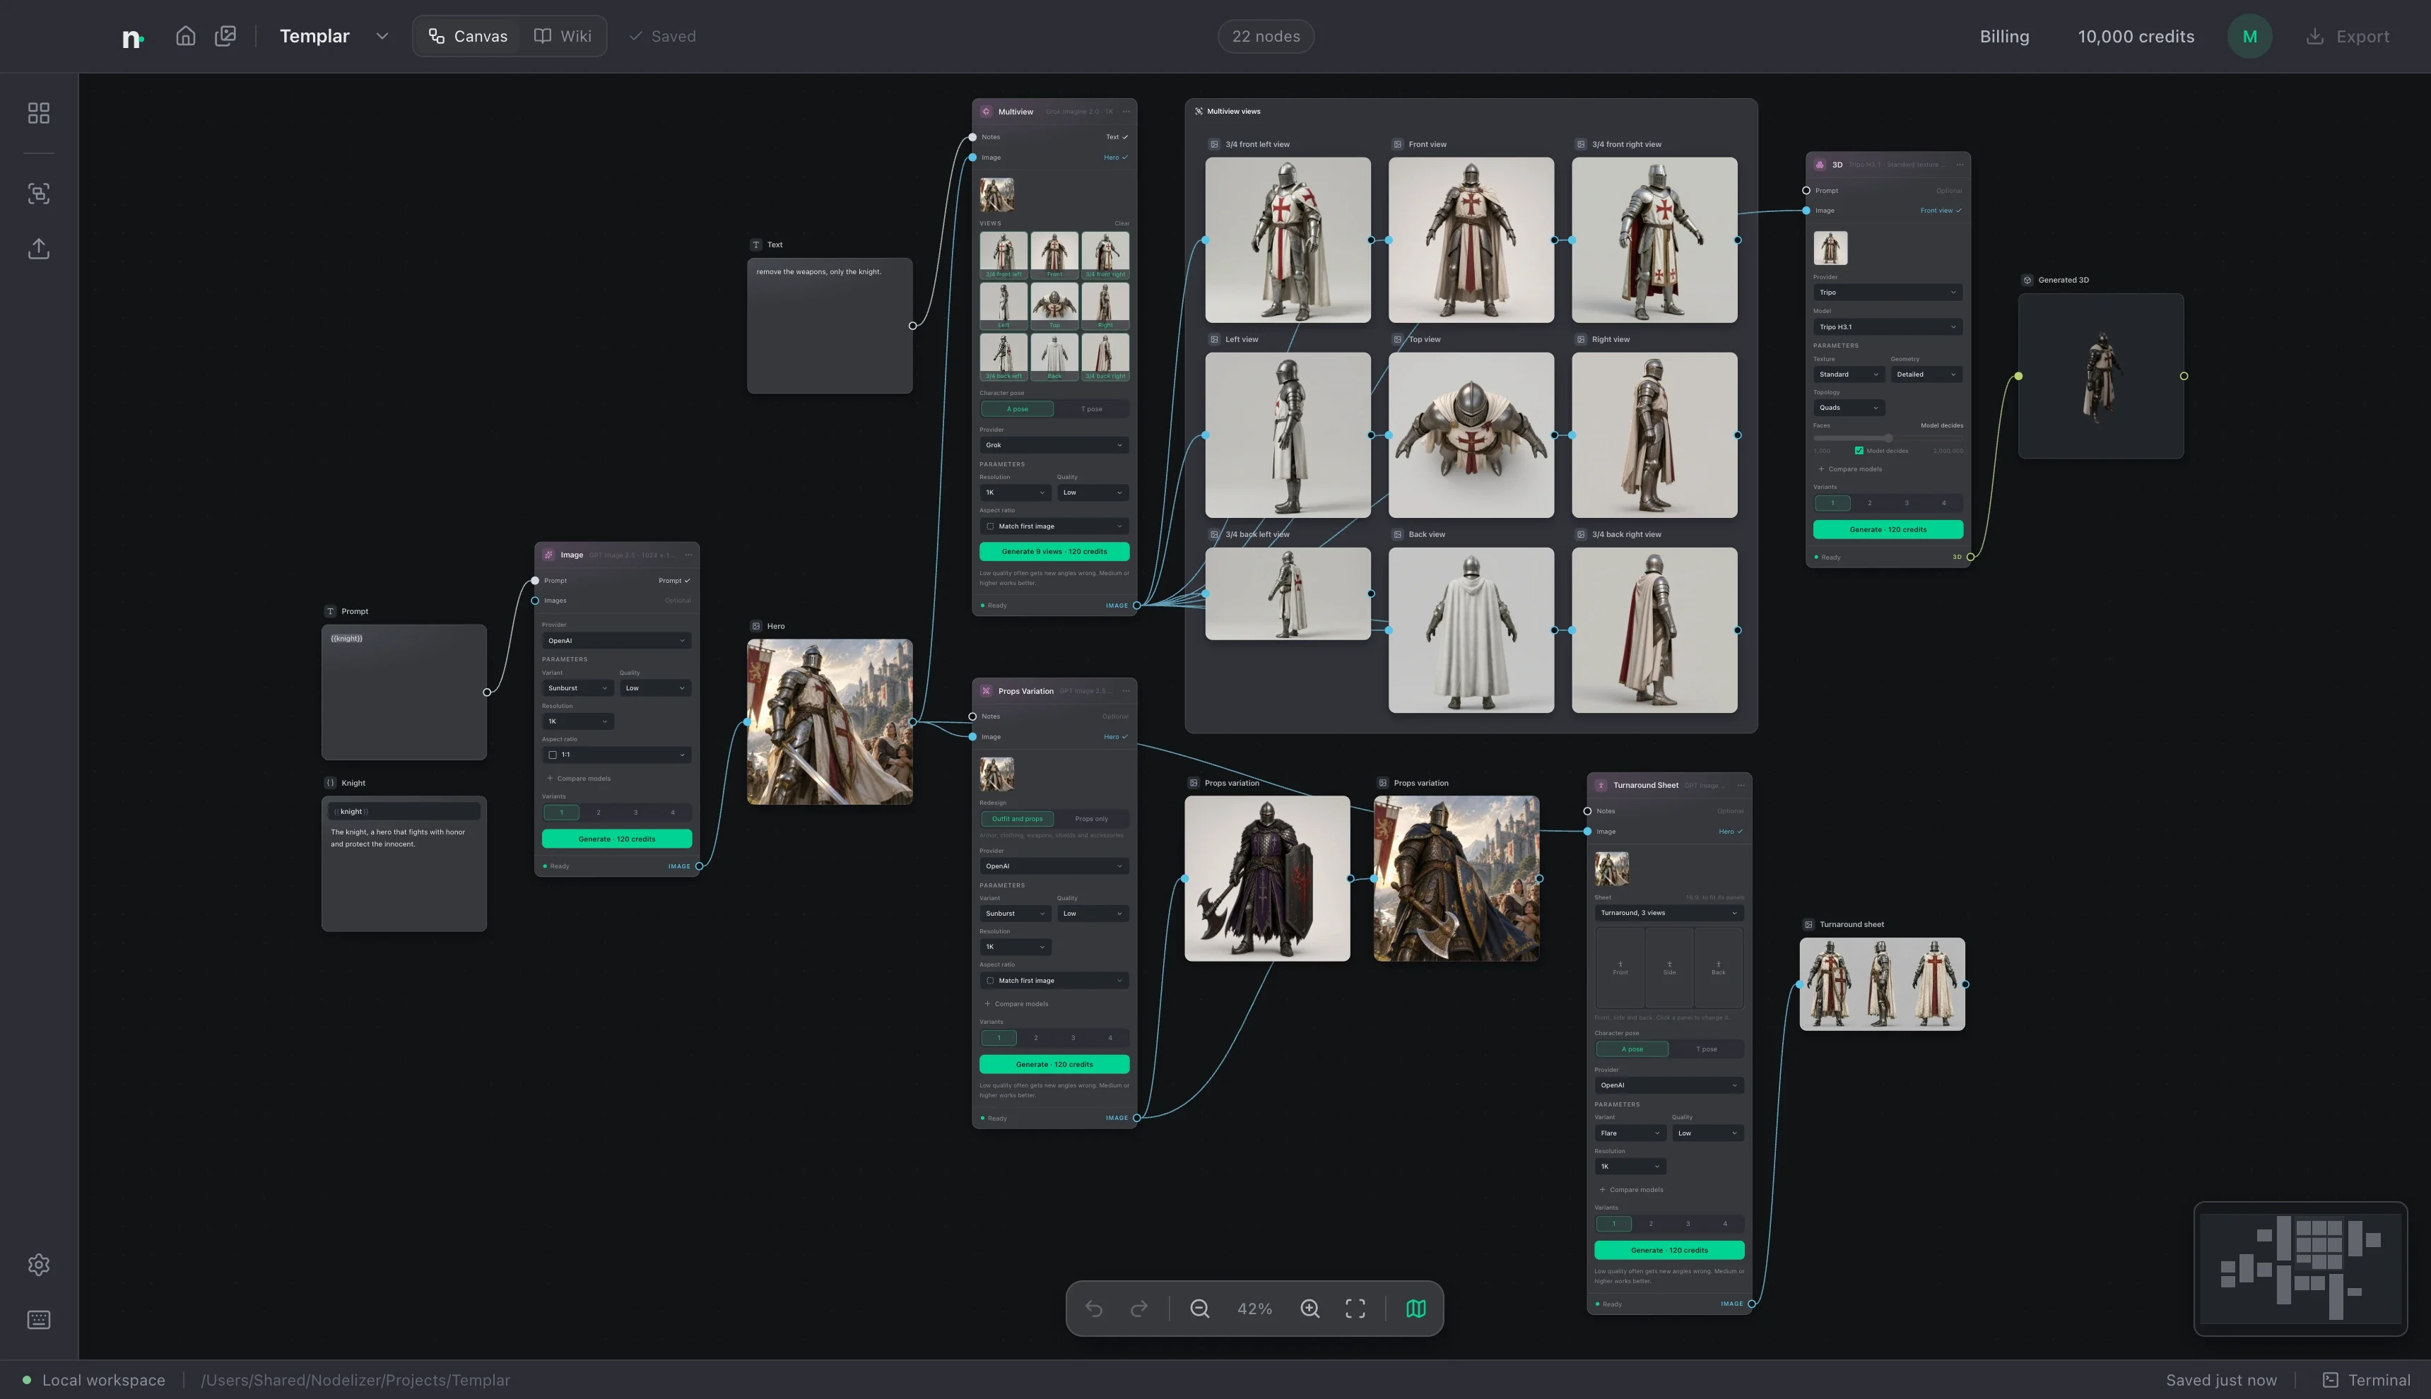Viewport: 2431px width, 1399px height.
Task: Open the image gallery icon beside home
Action: 225,35
